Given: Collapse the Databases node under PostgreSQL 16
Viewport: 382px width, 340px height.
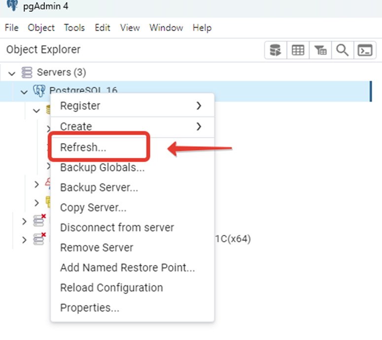Looking at the screenshot, I should click(36, 111).
